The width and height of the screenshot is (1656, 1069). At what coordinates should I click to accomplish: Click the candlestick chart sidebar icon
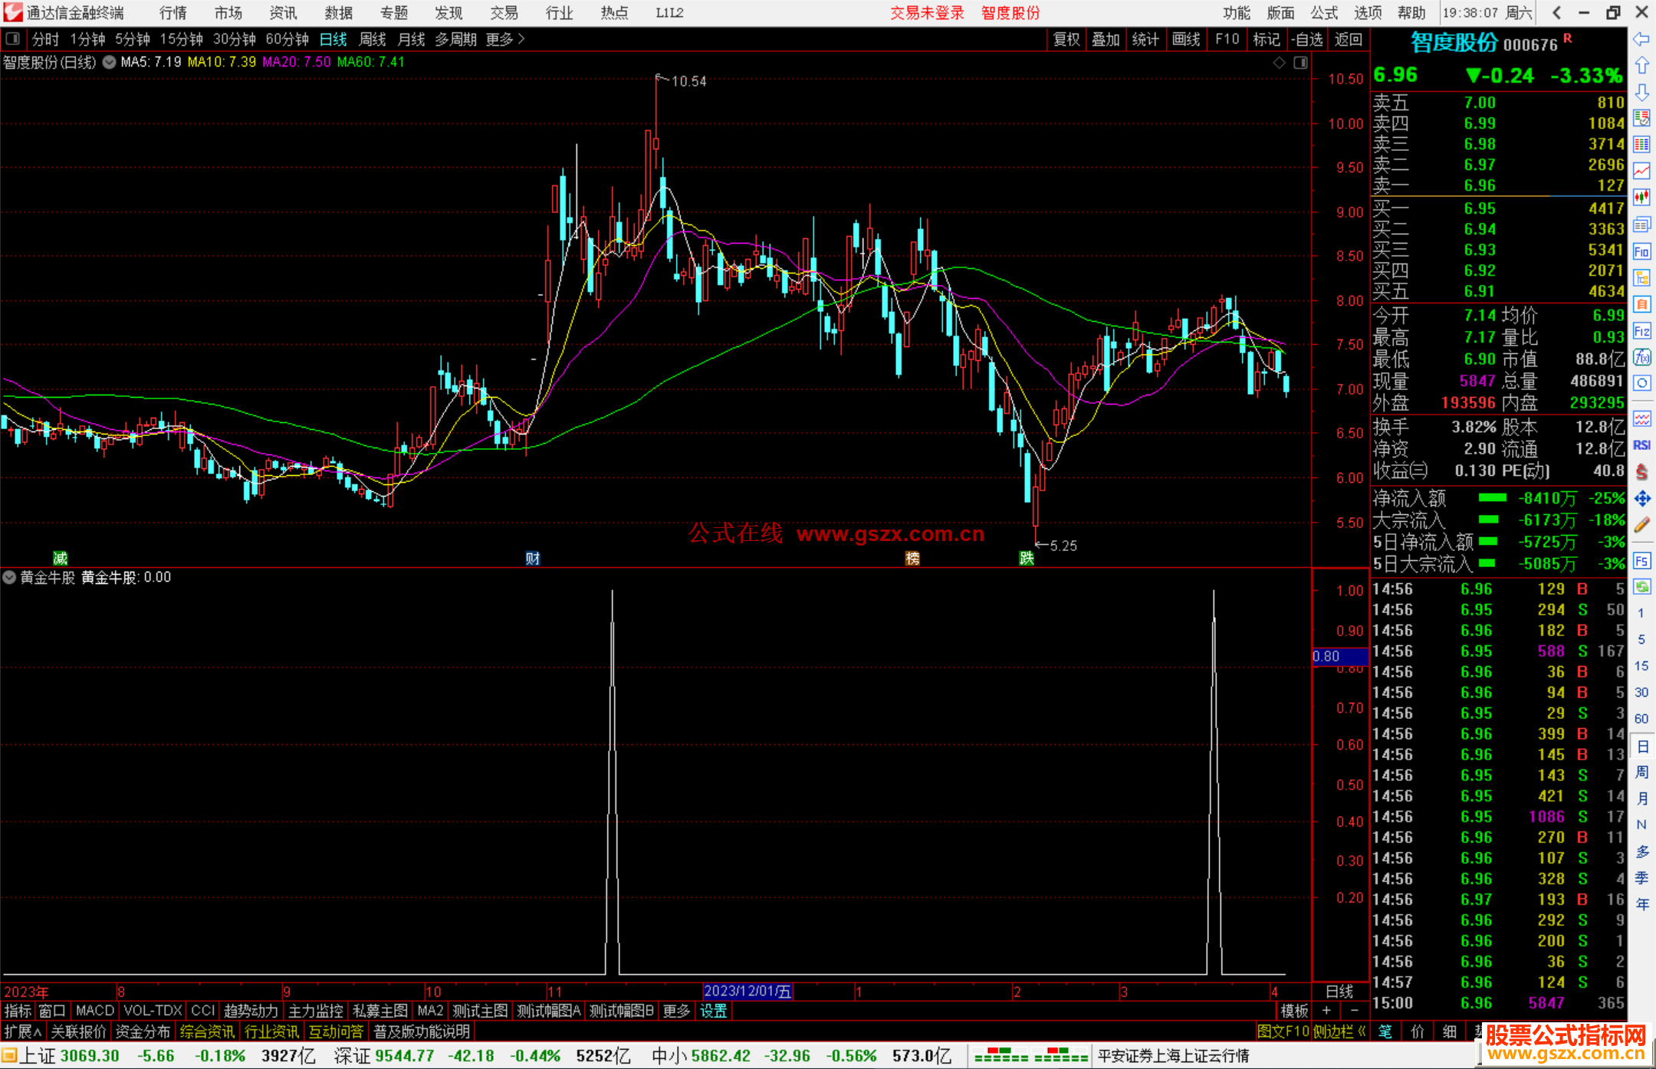pos(1641,198)
